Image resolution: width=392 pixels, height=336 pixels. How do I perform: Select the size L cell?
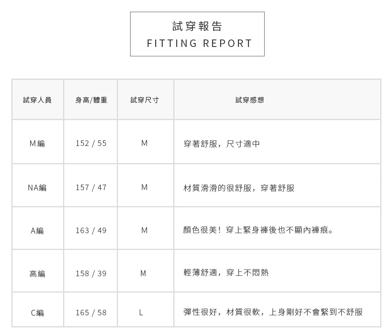[141, 313]
